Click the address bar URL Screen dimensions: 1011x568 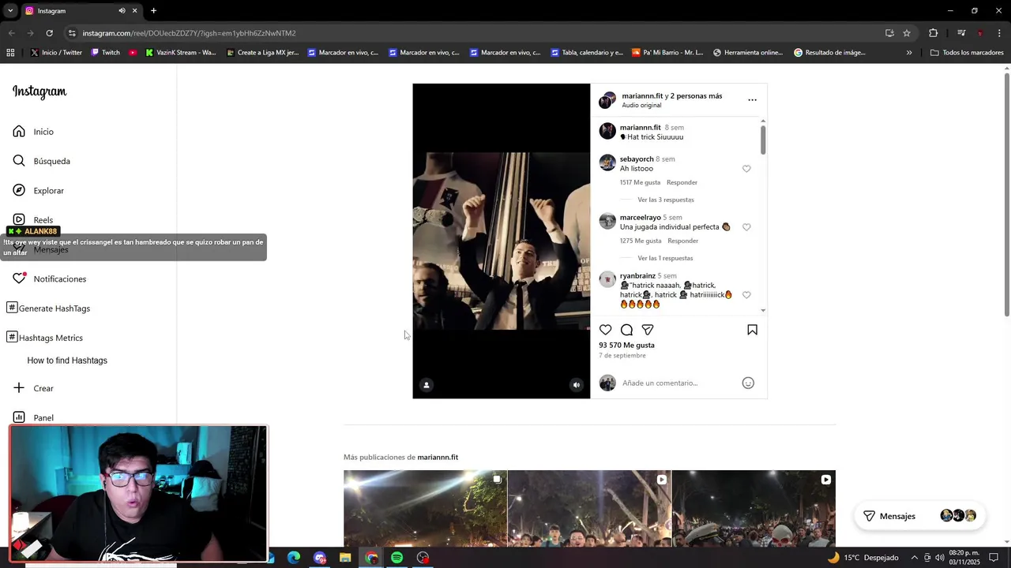[x=189, y=33]
